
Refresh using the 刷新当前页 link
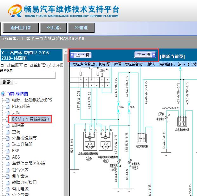[x=172, y=56]
